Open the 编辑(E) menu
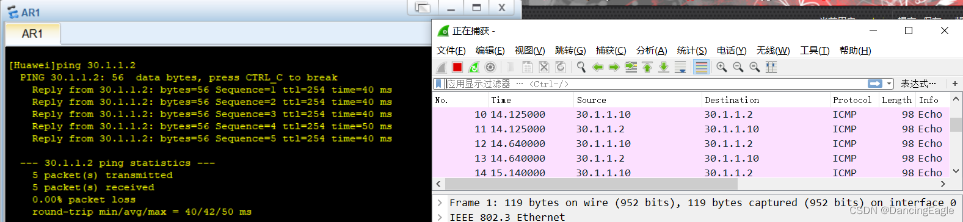This screenshot has width=963, height=222. [x=490, y=51]
